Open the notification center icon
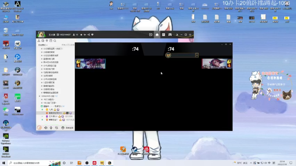This screenshot has width=296, height=166. point(291,163)
